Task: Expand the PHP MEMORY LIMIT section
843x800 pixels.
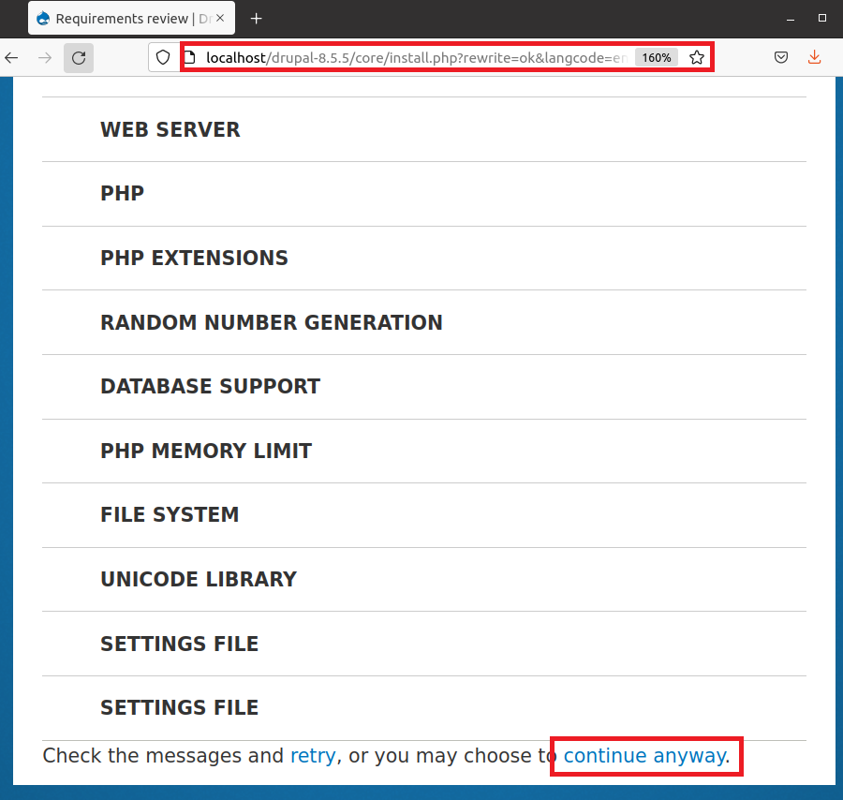Action: click(206, 451)
